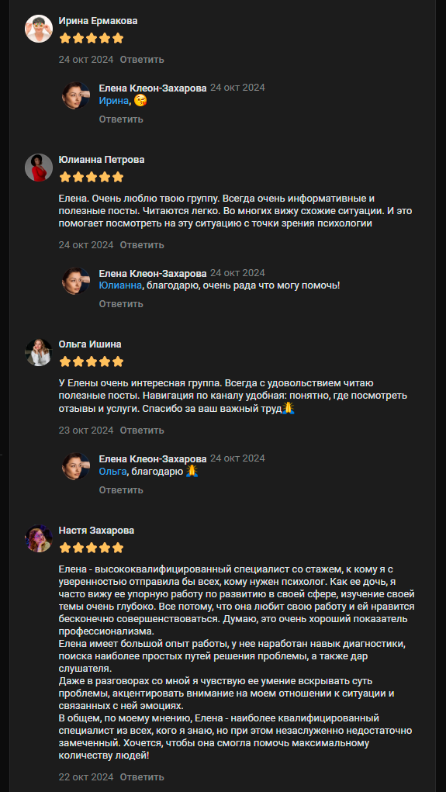Click the 22 окт 2024 date stamp
446x792 pixels.
point(86,776)
